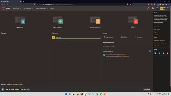Open the taskbar clock and date
Screen dimensions: 171x96
click(x=165, y=94)
